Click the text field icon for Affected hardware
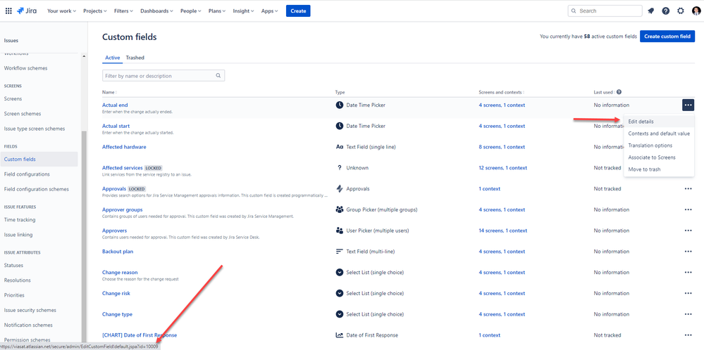 point(340,147)
